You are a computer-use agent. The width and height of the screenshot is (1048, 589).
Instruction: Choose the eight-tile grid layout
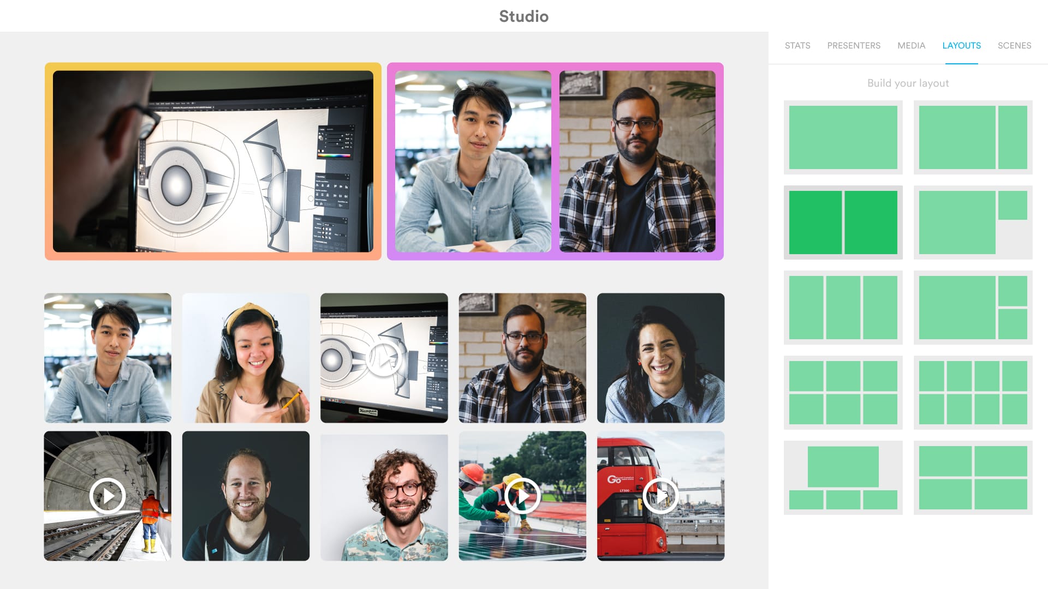pos(973,393)
